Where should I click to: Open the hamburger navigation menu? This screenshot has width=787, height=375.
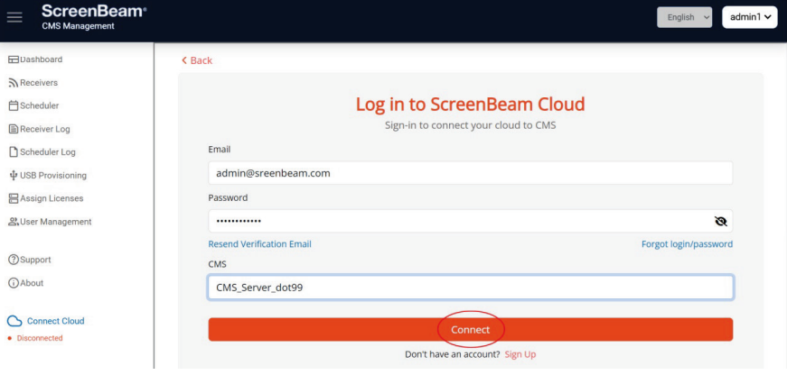tap(14, 17)
